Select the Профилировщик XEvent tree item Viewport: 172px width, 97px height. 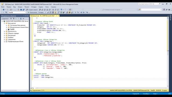[16, 41]
